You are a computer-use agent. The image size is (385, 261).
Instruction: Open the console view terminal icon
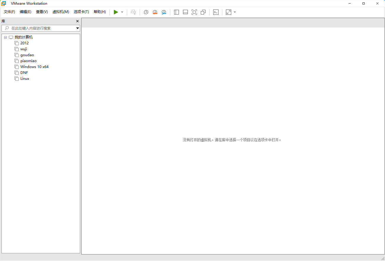point(216,12)
